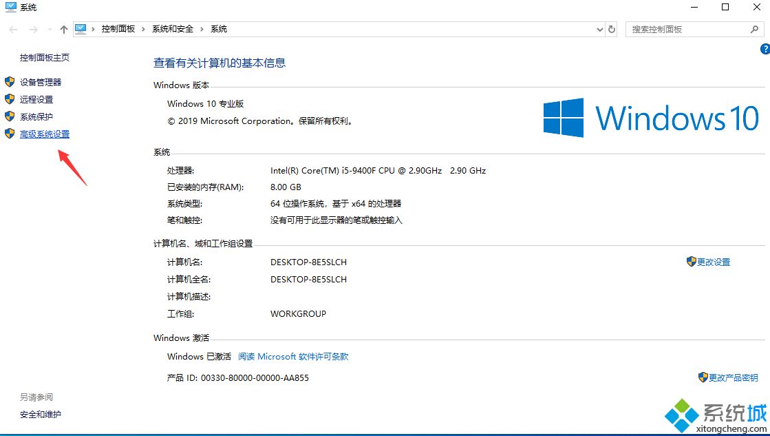Expand chevron after 控制面板 breadcrumb
770x436 pixels.
[143, 30]
